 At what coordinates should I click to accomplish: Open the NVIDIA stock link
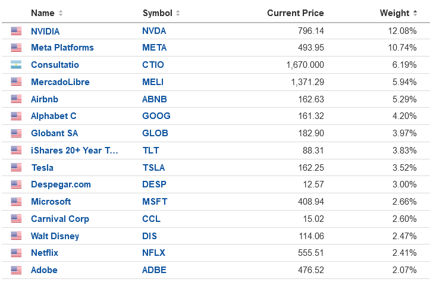(45, 31)
